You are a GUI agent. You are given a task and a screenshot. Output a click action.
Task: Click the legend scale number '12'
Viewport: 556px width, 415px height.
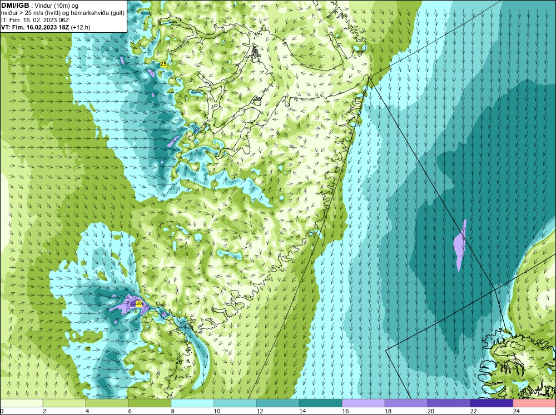tap(260, 411)
